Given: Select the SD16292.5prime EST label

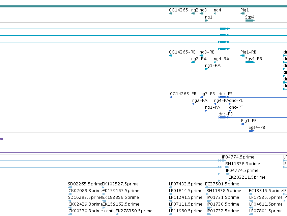Looking at the screenshot, I should [85, 197].
